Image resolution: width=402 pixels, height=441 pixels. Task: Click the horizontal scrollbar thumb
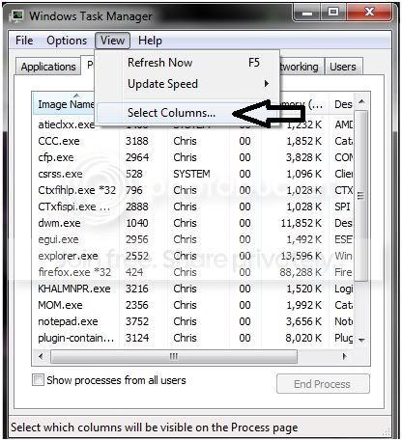(x=174, y=356)
